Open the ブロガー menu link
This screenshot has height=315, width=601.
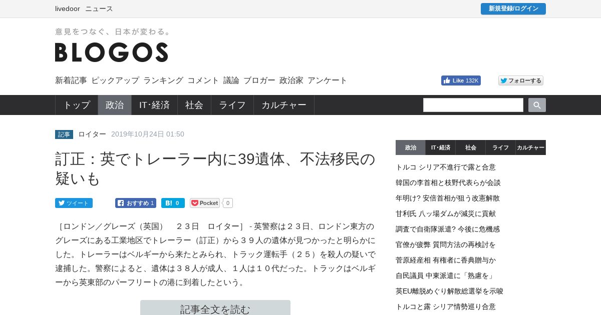coord(259,80)
